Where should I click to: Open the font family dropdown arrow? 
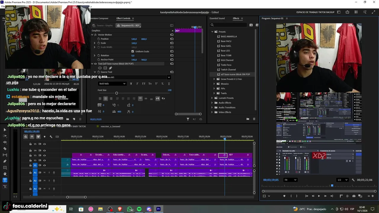pos(169,77)
